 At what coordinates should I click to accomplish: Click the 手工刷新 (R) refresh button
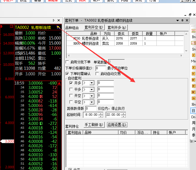94,125
